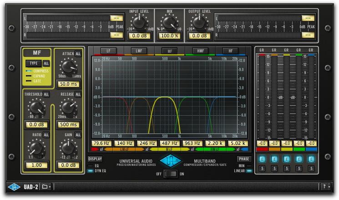Solo the blue HF band with its S button
339x200 pixels.
311,169
